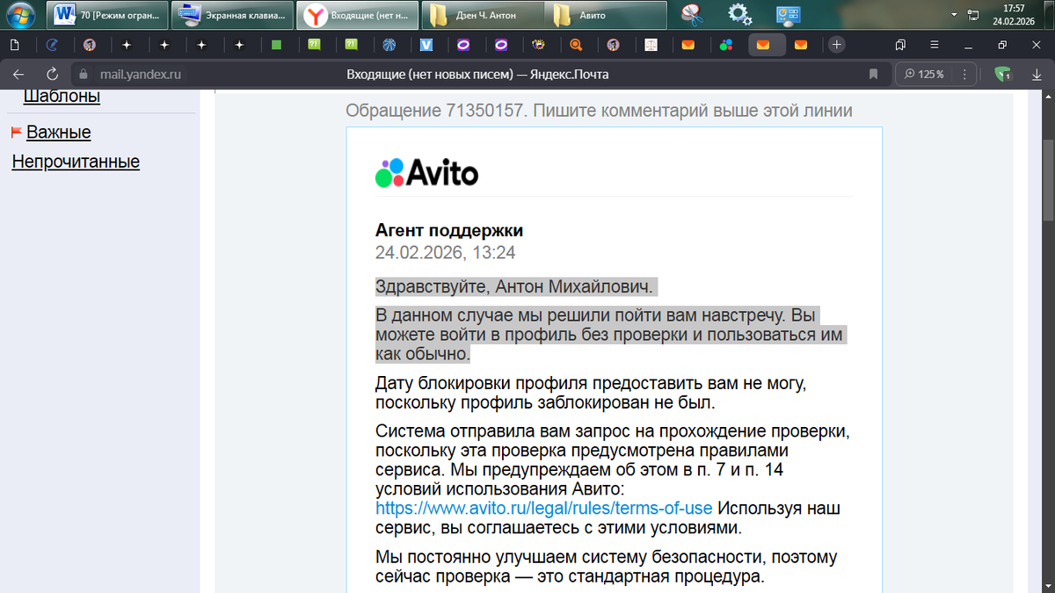This screenshot has height=593, width=1055.
Task: Switch to the Word document taskbar button
Action: 106,14
